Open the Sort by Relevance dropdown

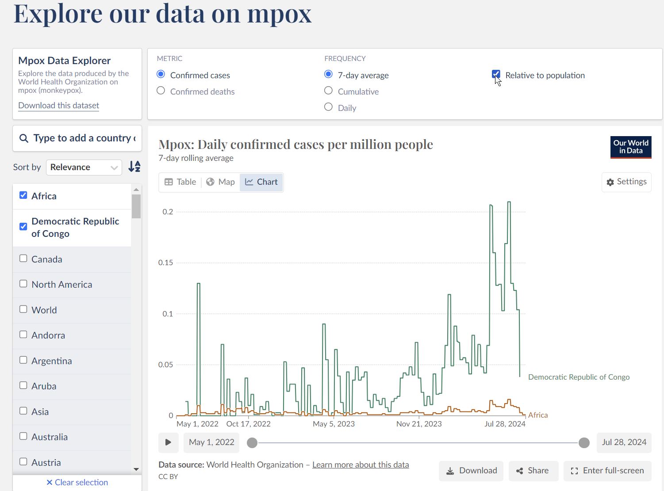(84, 167)
